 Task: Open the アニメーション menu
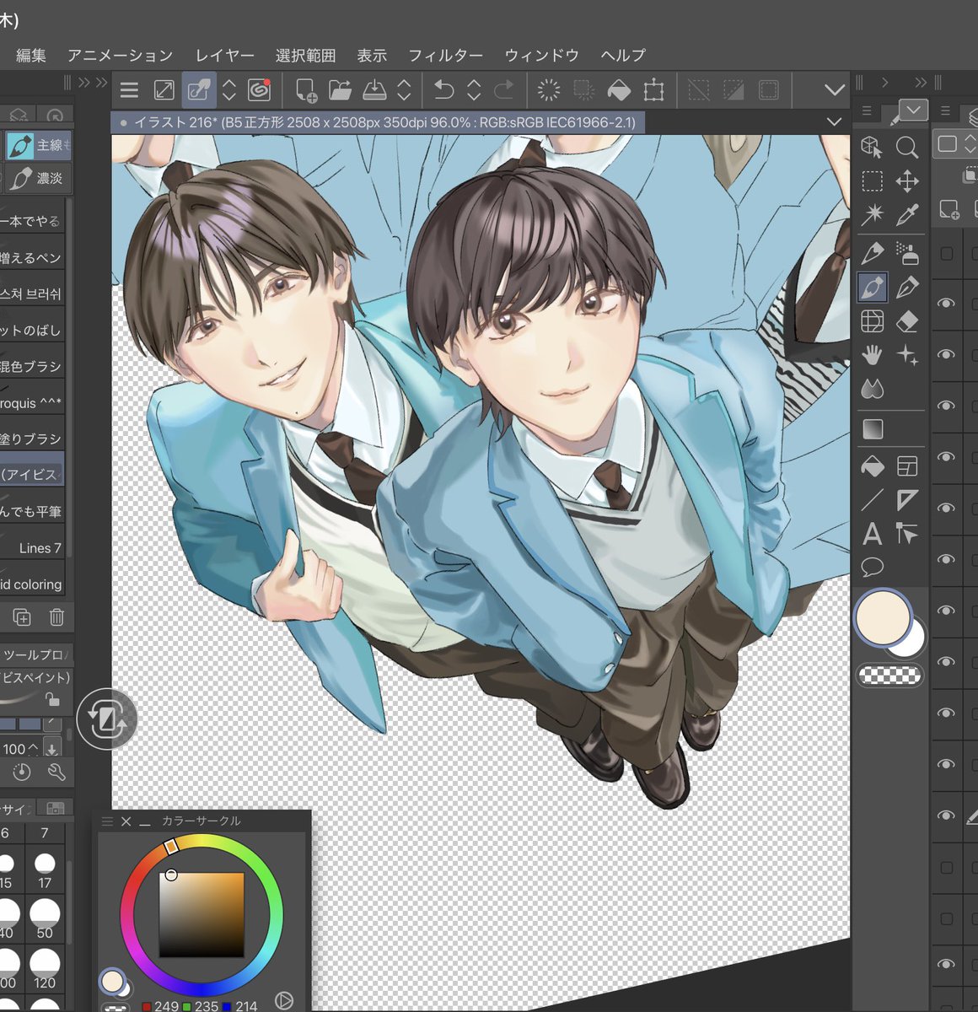tap(121, 56)
